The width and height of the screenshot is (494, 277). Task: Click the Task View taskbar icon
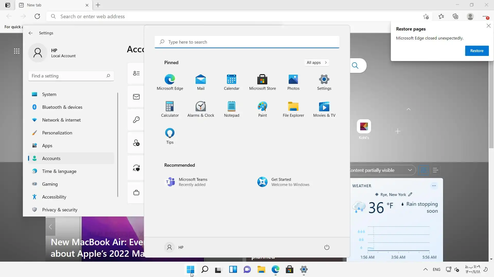point(218,270)
